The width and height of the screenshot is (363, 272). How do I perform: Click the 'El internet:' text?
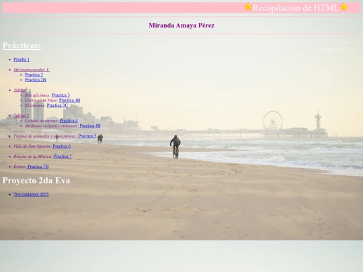point(35,105)
